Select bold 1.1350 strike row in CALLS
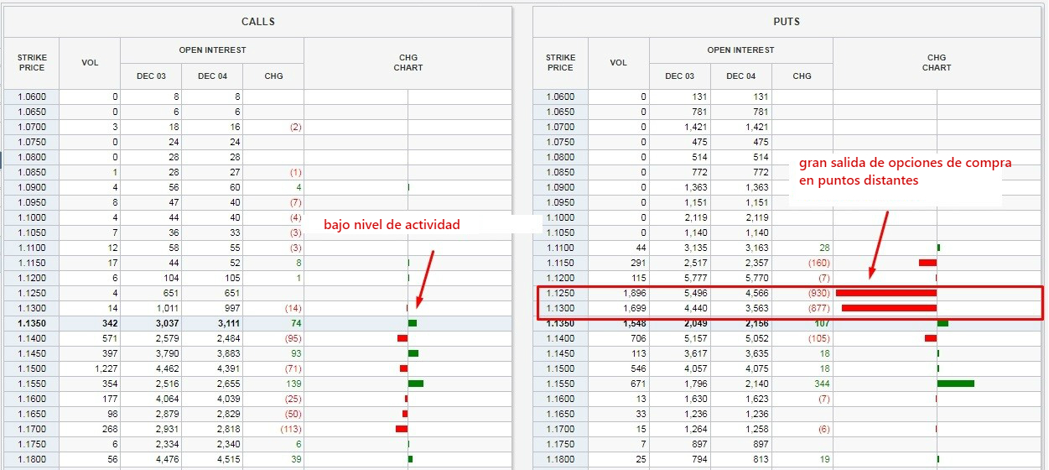 (32, 323)
